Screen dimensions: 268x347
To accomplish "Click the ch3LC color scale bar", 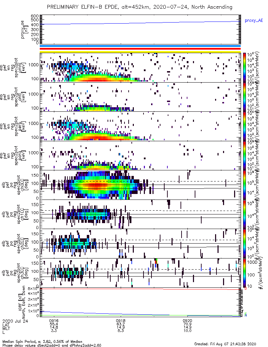I will pos(244,273).
